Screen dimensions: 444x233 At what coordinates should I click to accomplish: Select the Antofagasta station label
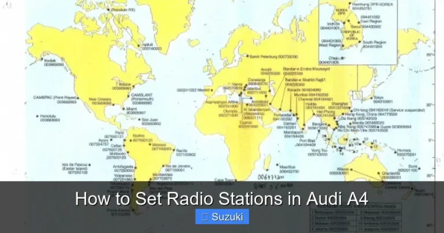point(124,169)
